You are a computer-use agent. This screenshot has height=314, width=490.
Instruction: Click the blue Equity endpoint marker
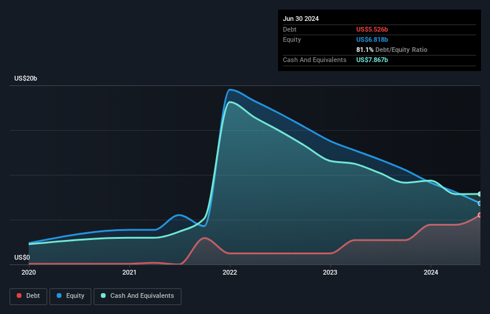[x=480, y=204]
